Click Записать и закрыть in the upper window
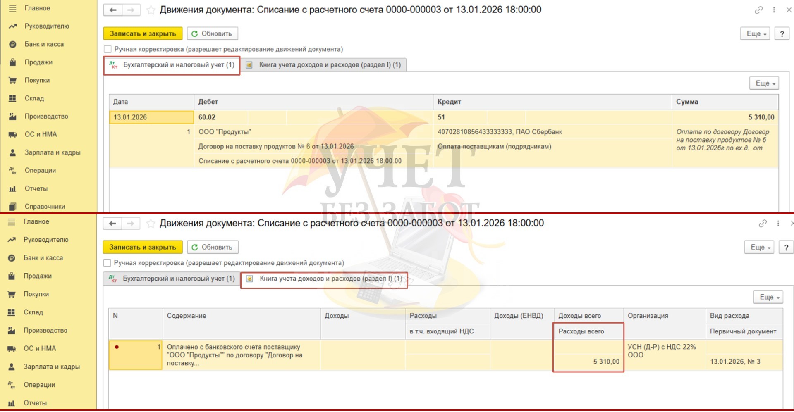This screenshot has height=412, width=794. [143, 34]
